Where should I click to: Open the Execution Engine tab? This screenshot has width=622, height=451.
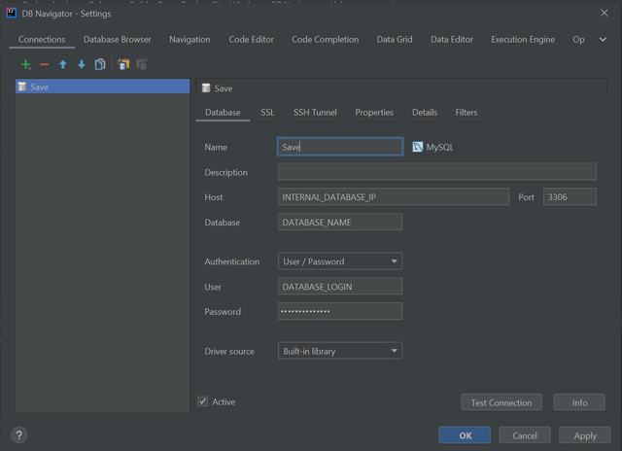click(x=523, y=39)
